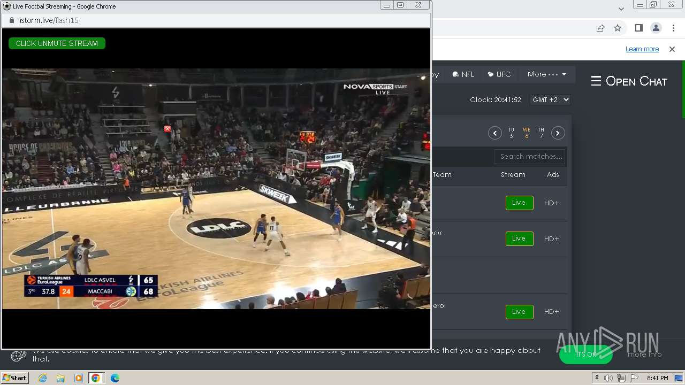This screenshot has width=685, height=385.
Task: Click the popup address bar showing istorm.live/flash15
Action: tap(216, 20)
